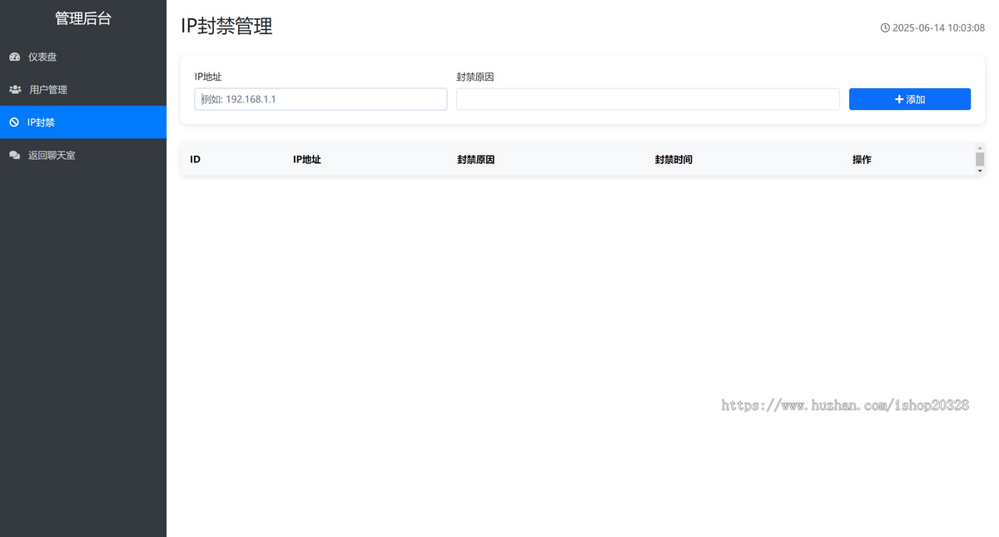Click the users icon beside 用户管理
999x537 pixels.
tap(15, 89)
